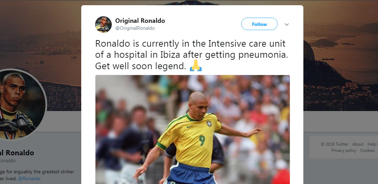Click the profile handle under the name

(8, 161)
